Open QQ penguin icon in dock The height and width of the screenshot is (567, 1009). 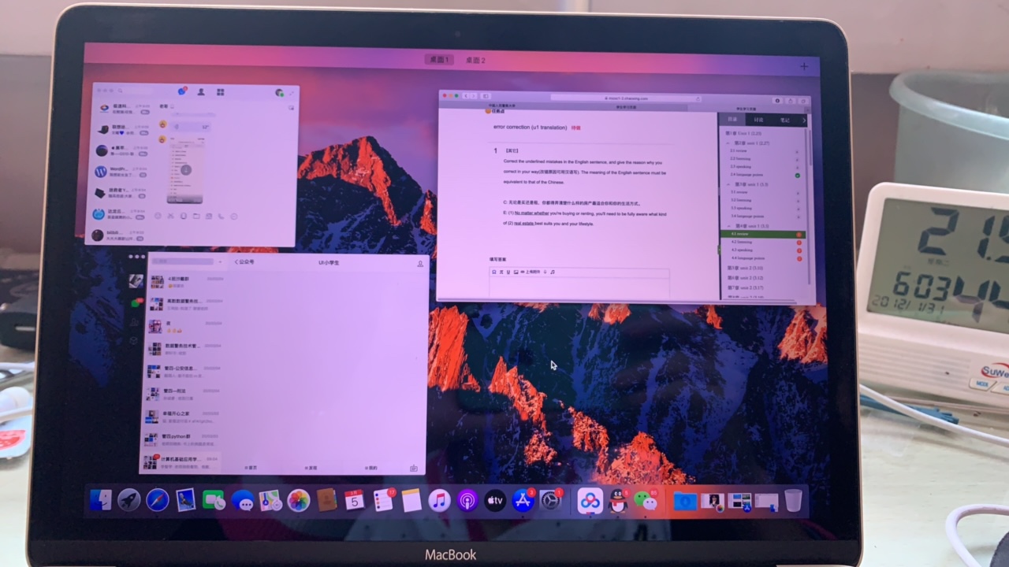pyautogui.click(x=619, y=501)
